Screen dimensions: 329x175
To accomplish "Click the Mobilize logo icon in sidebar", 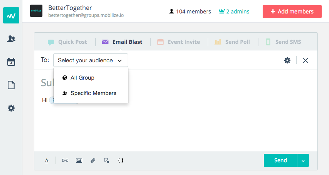I will pos(11,15).
